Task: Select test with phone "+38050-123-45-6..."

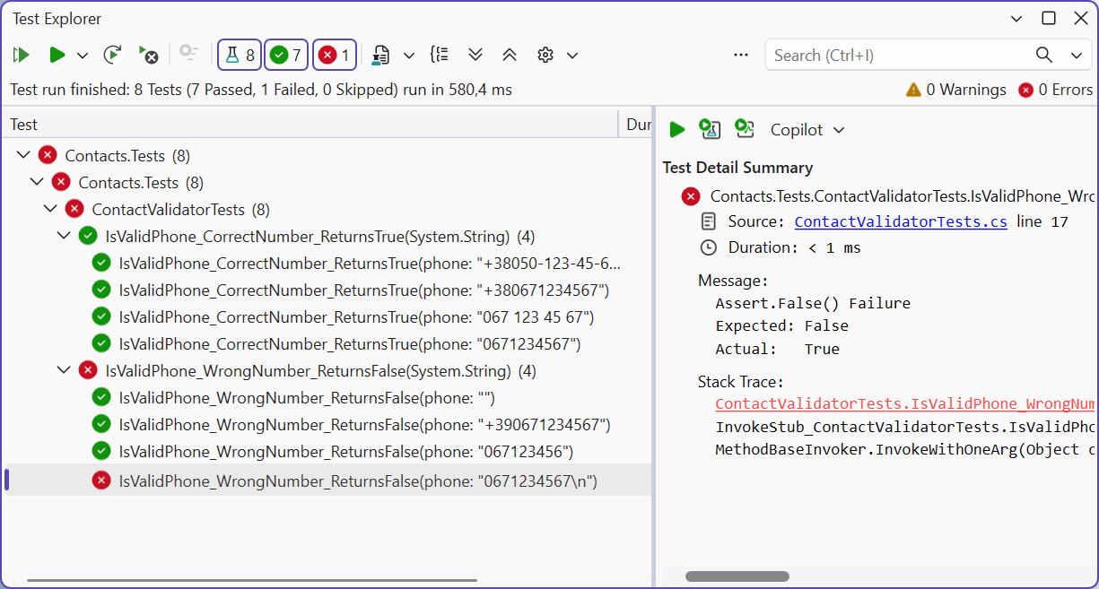Action: coord(327,264)
